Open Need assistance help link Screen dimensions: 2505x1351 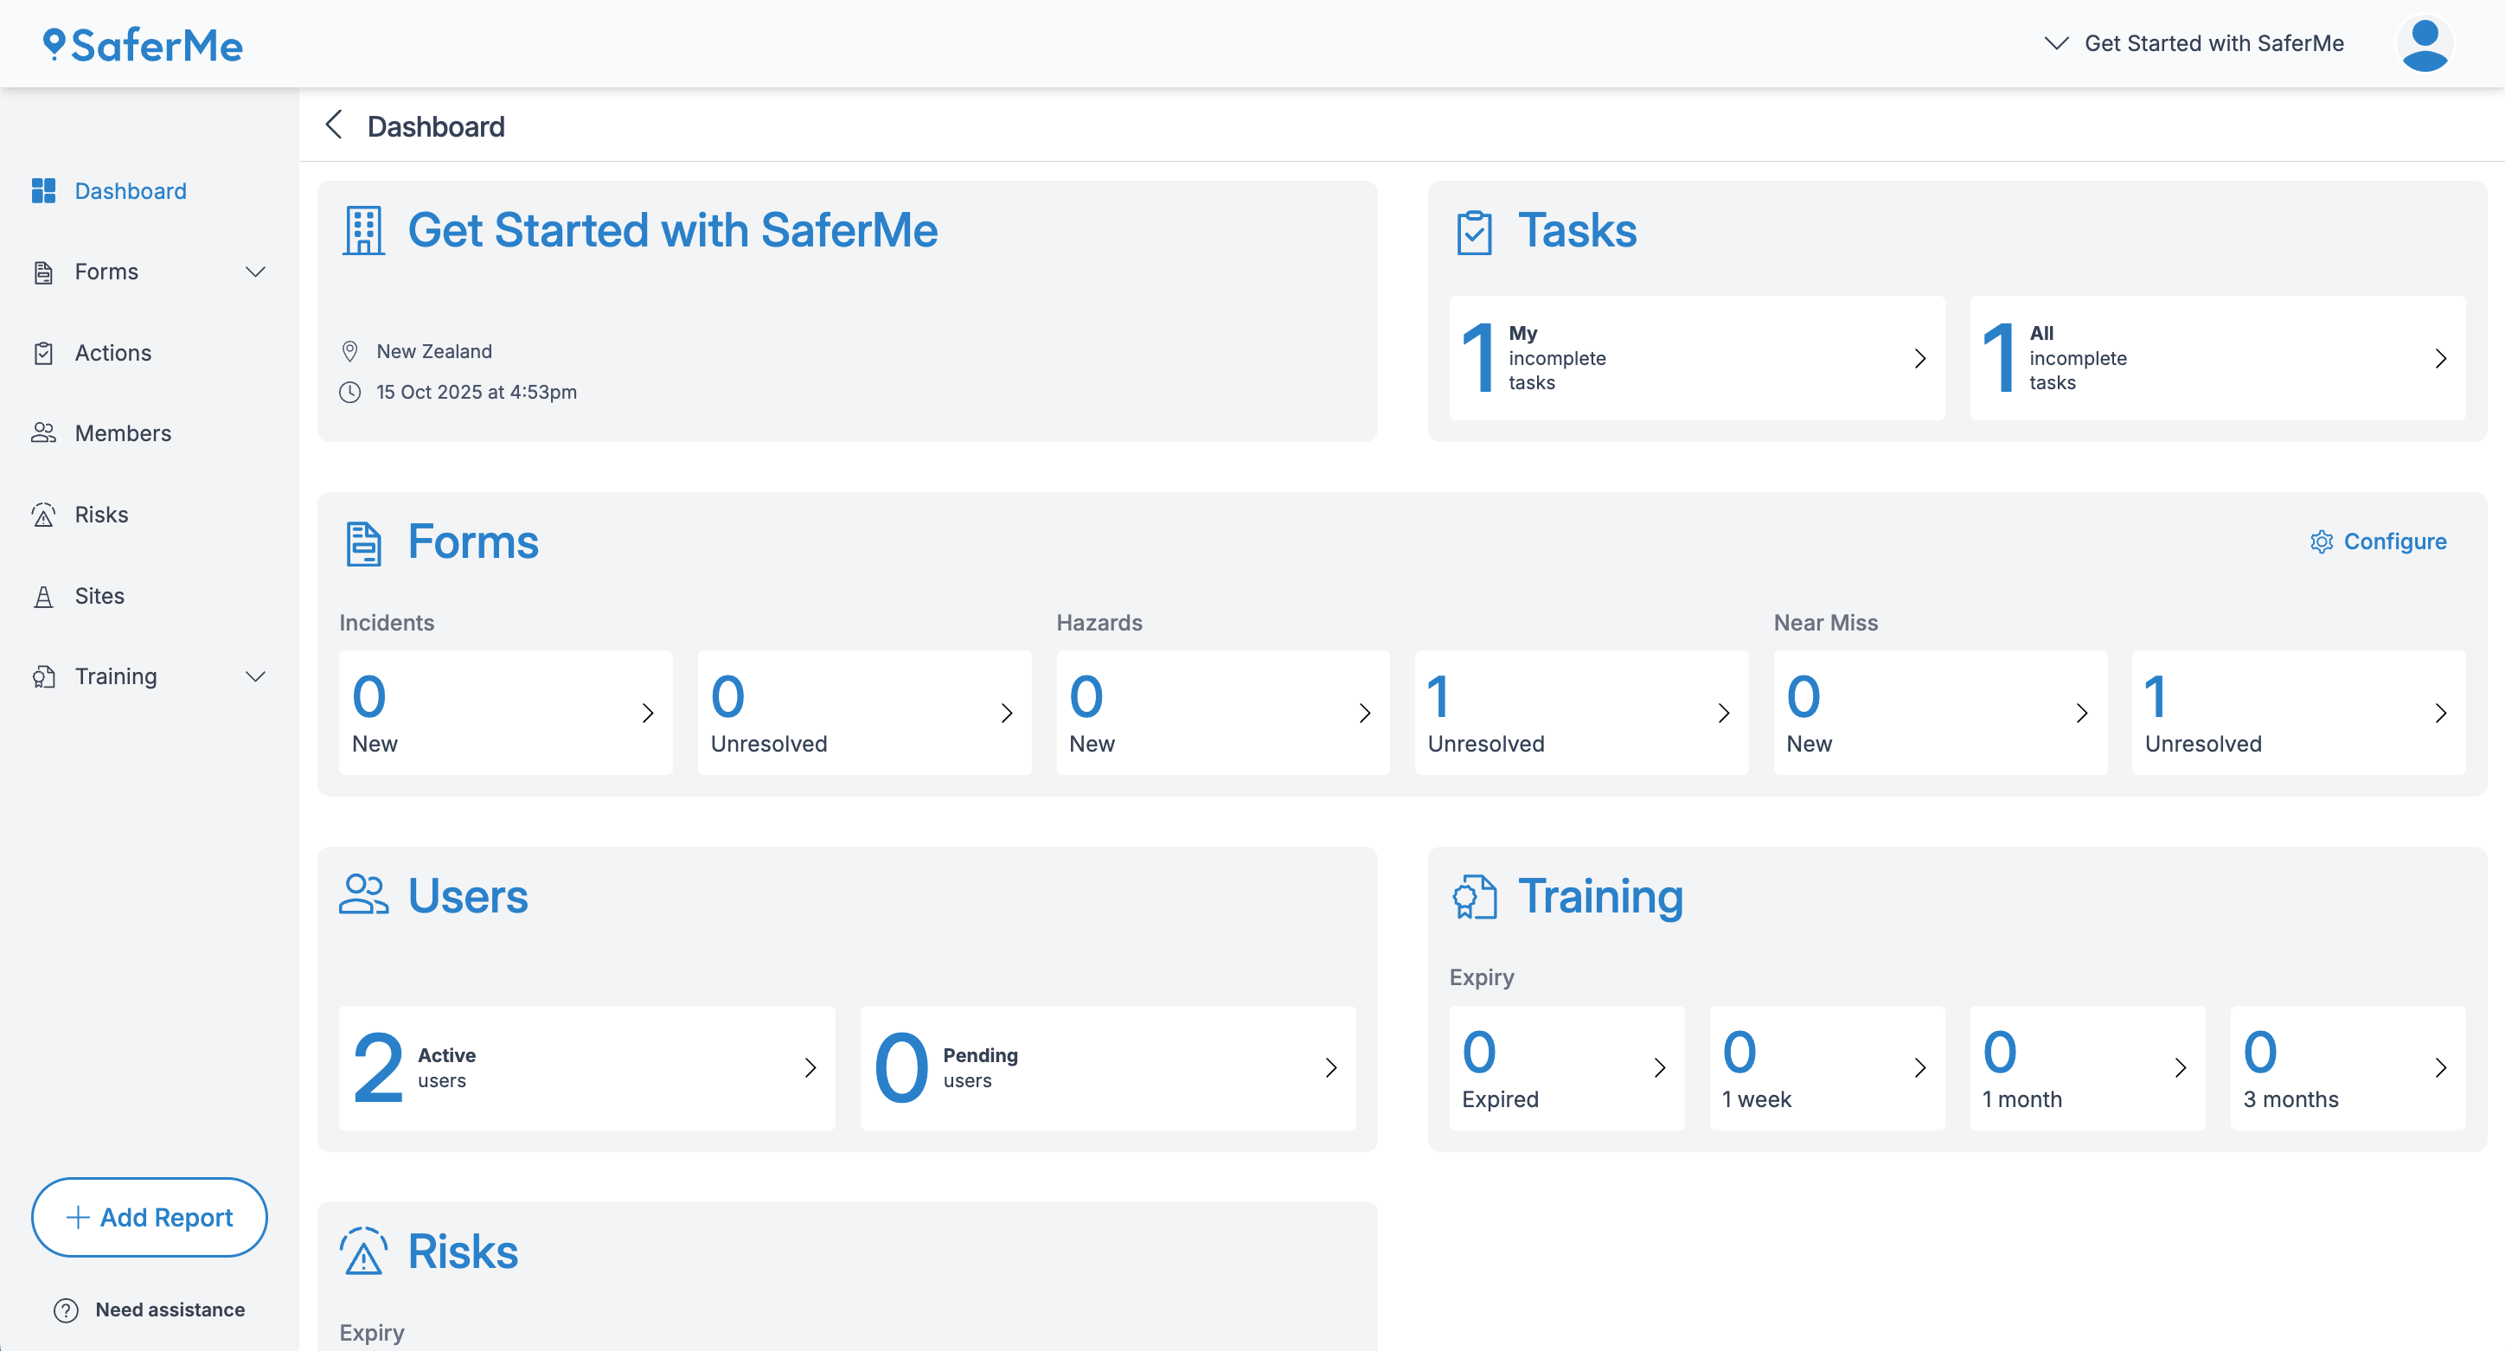(149, 1309)
